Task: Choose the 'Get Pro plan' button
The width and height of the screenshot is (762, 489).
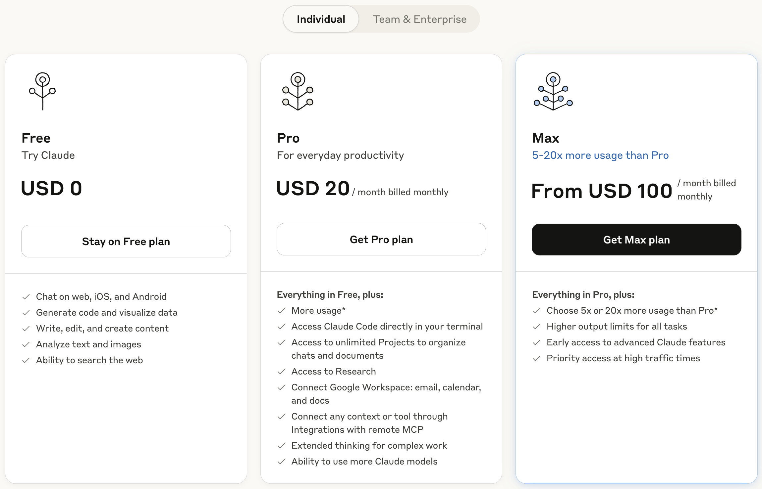Action: (x=381, y=239)
